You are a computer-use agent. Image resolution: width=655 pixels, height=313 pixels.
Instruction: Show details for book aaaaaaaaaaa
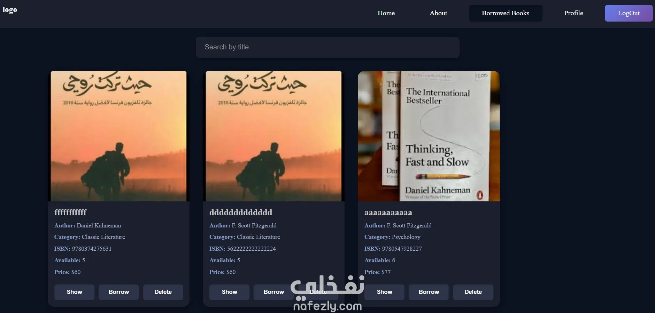(384, 292)
